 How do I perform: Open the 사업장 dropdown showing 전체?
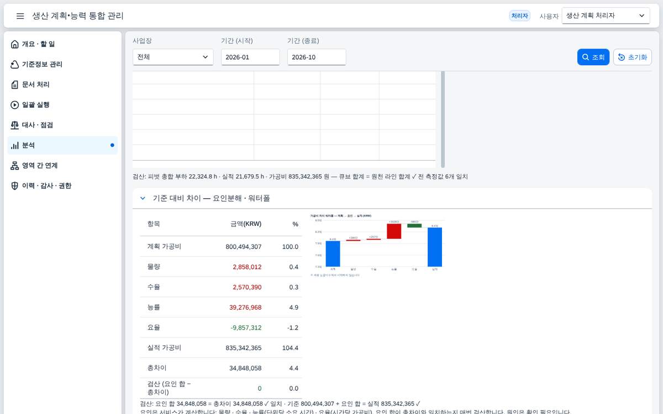[x=173, y=57]
